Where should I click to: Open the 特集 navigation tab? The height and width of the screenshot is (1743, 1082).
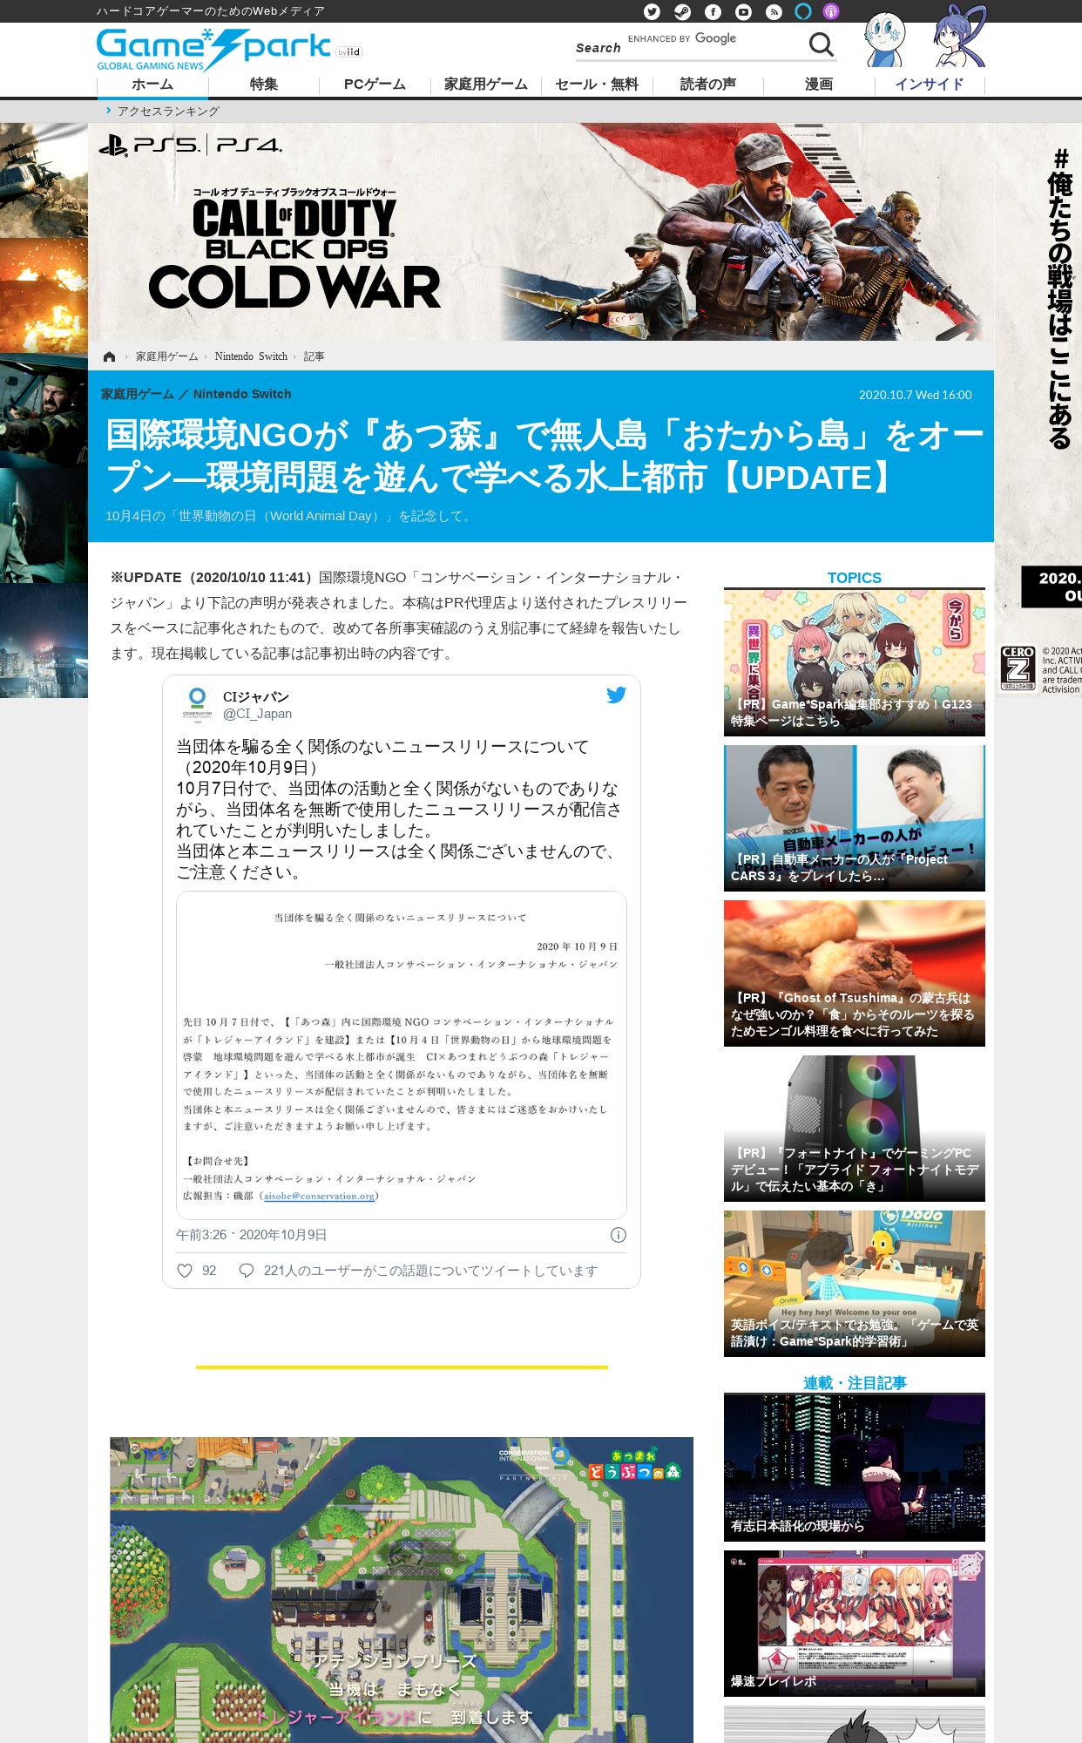(264, 85)
